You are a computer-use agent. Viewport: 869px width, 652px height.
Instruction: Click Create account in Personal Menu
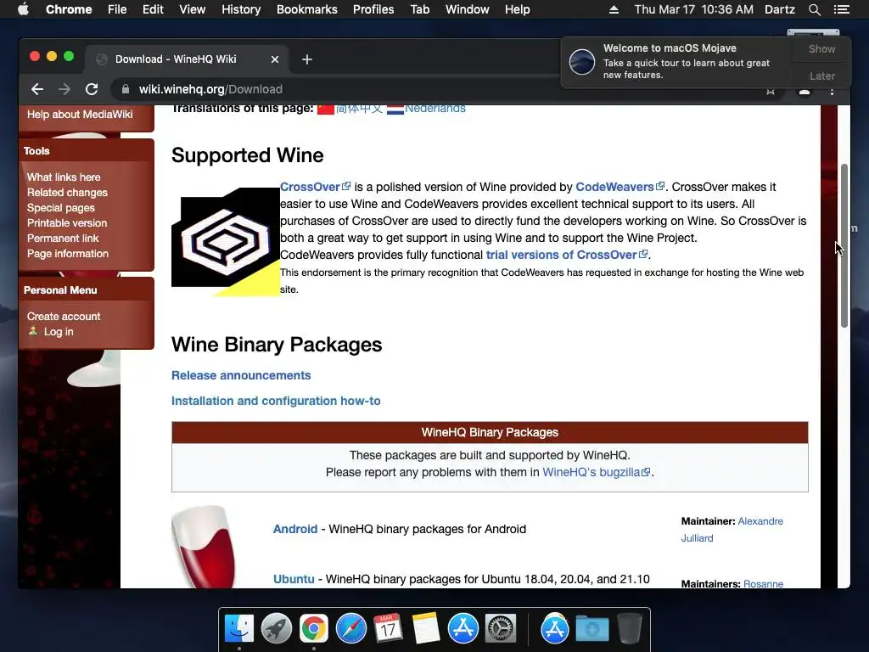pyautogui.click(x=64, y=316)
